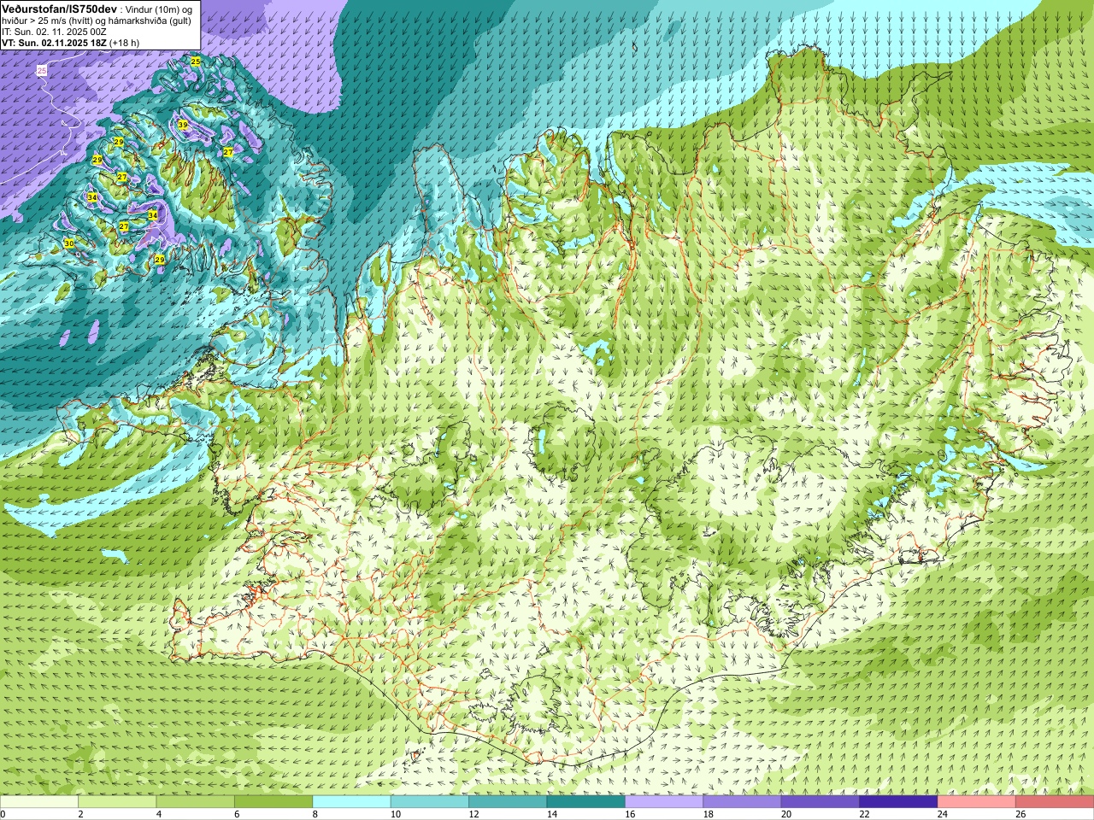1094x820 pixels.
Task: Click the legend tick label "2"
Action: (x=80, y=814)
